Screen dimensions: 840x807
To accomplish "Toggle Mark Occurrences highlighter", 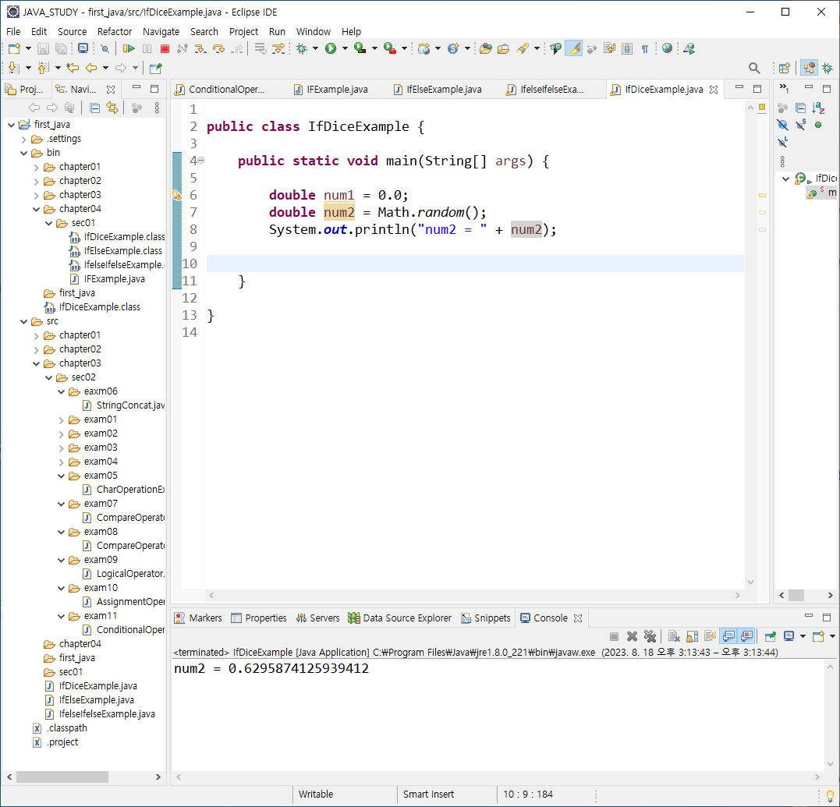I will pyautogui.click(x=574, y=48).
